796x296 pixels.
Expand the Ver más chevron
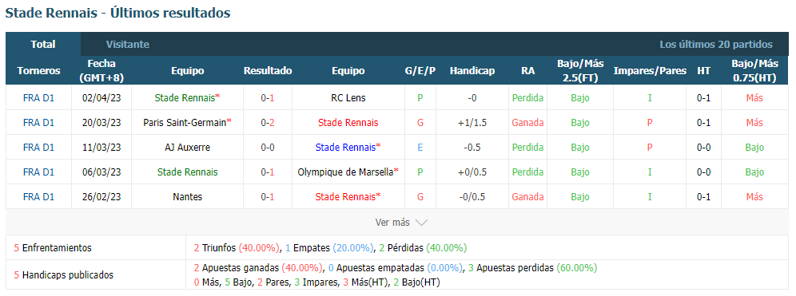421,223
